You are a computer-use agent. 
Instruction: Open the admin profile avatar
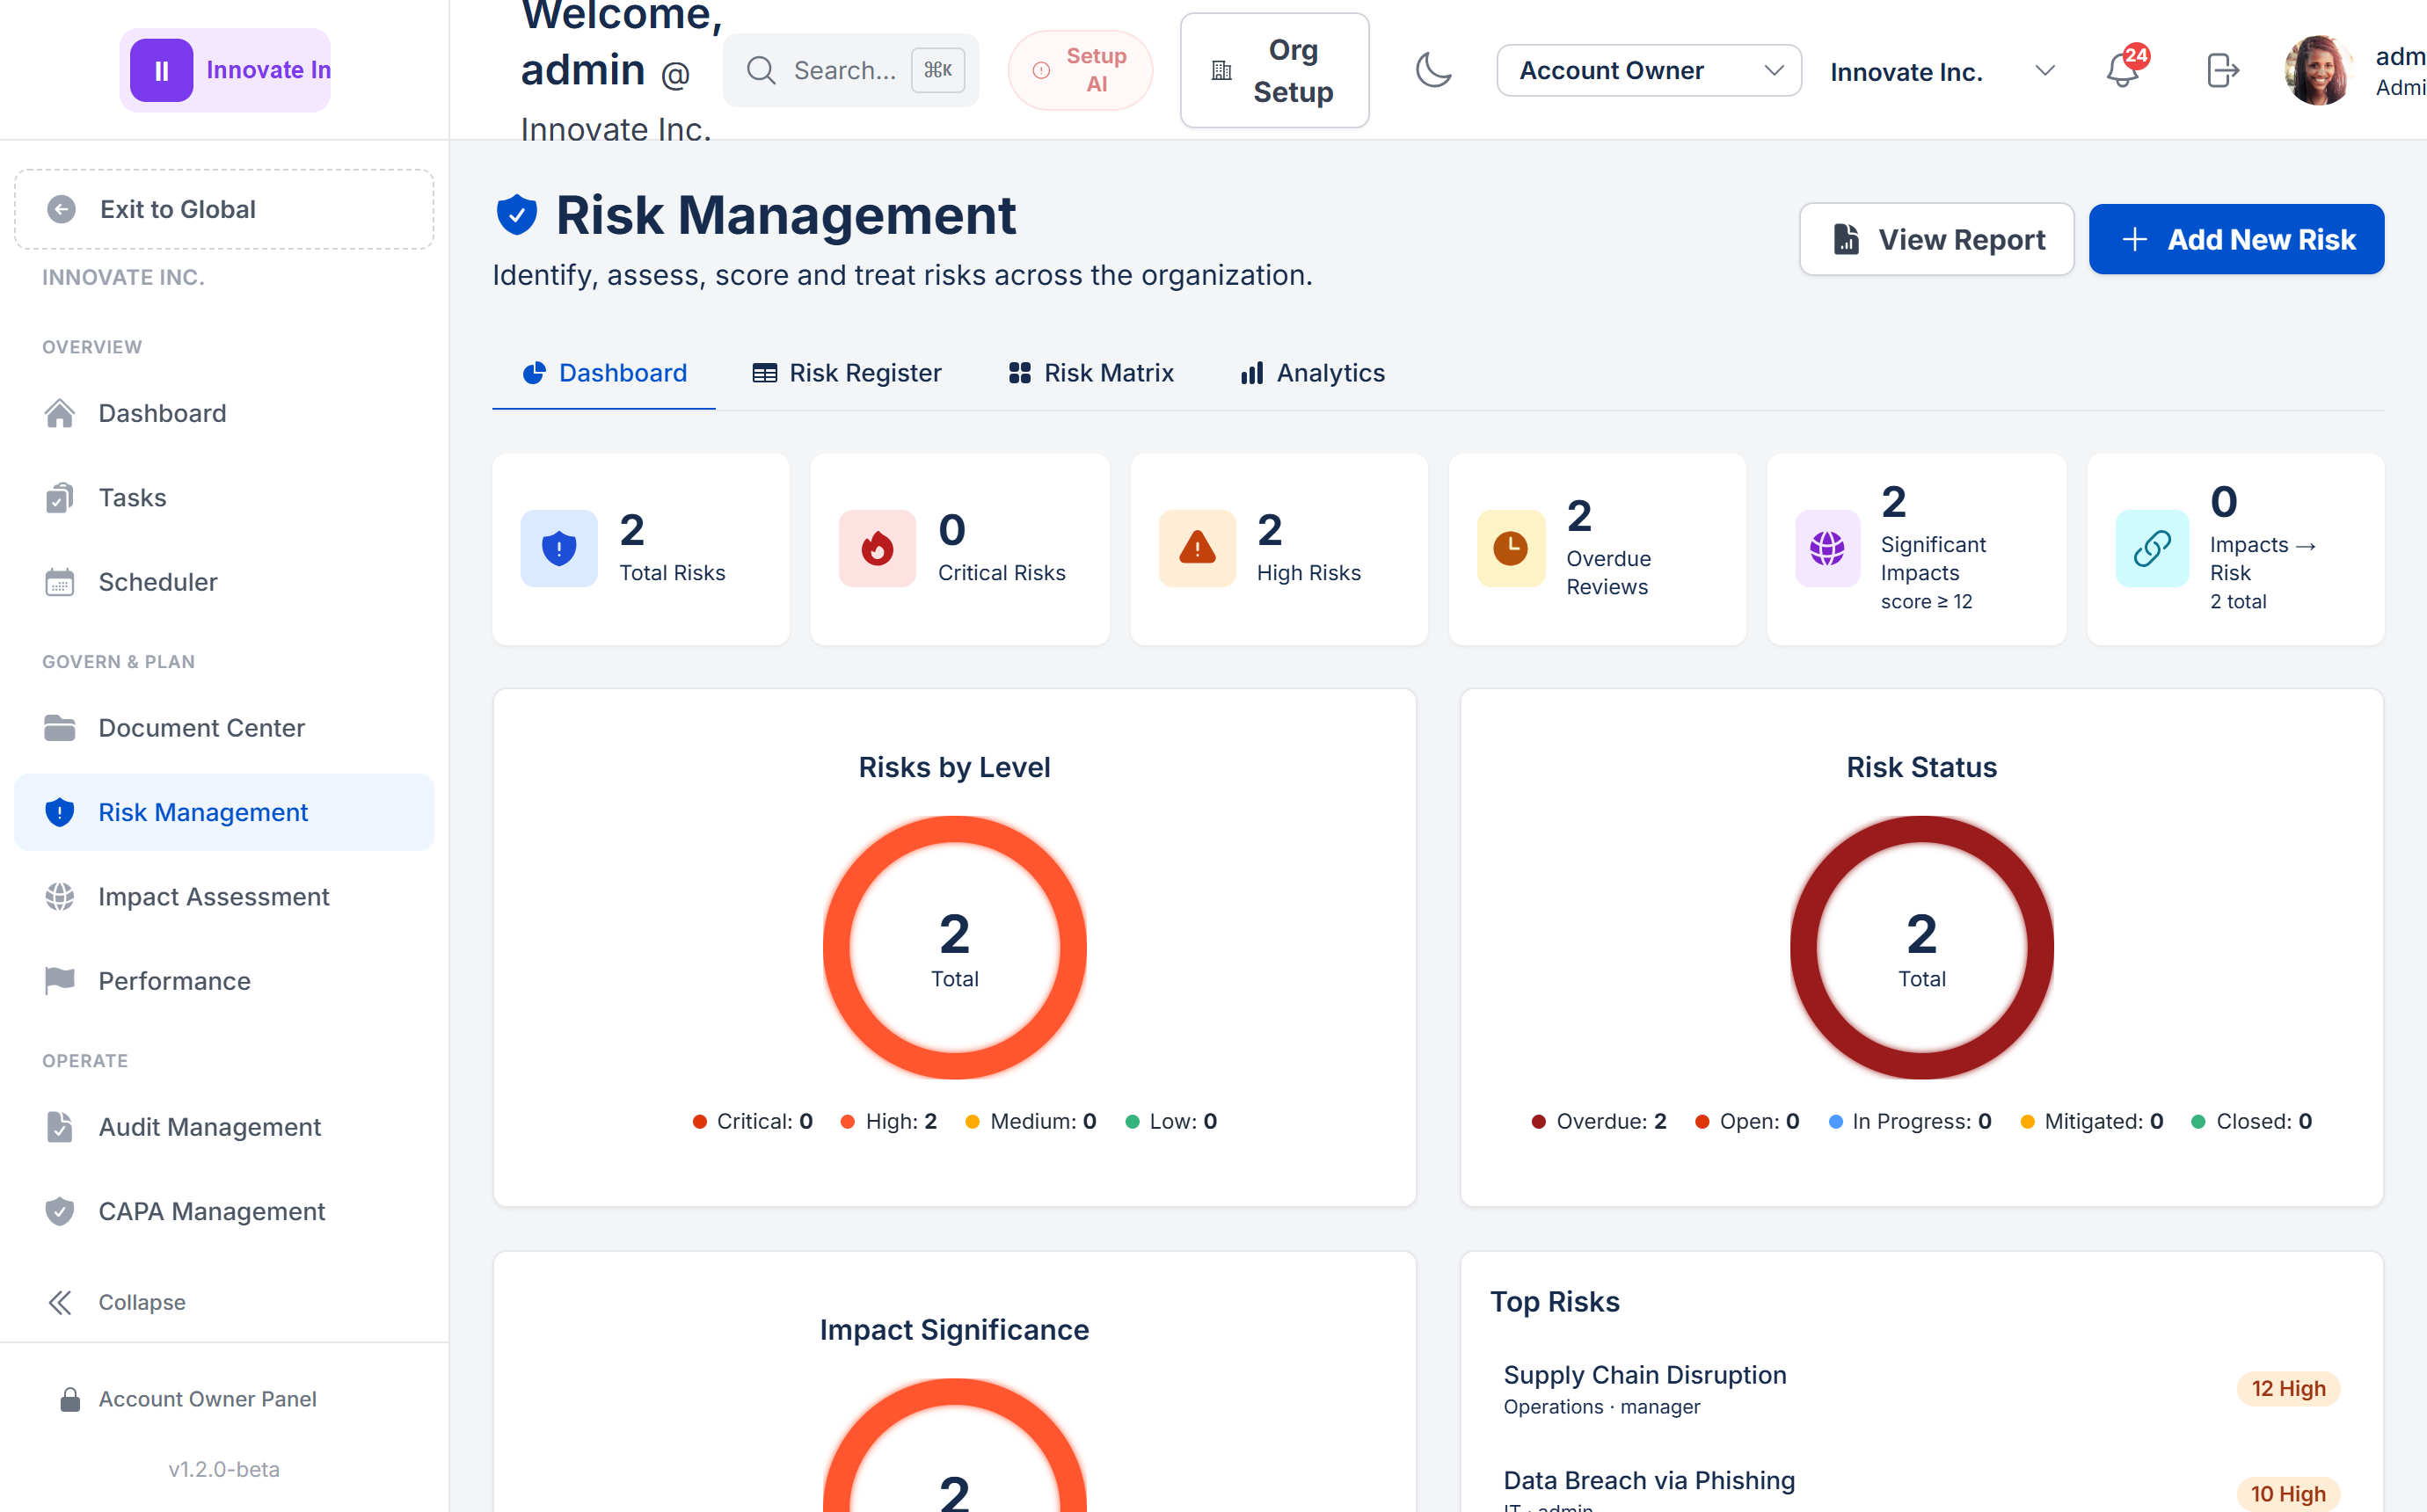pos(2318,70)
